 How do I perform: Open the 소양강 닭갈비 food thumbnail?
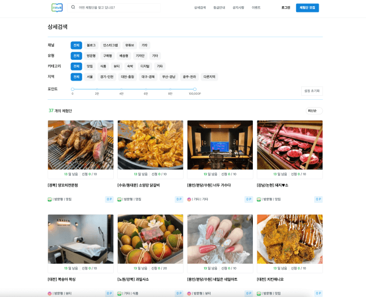point(150,145)
